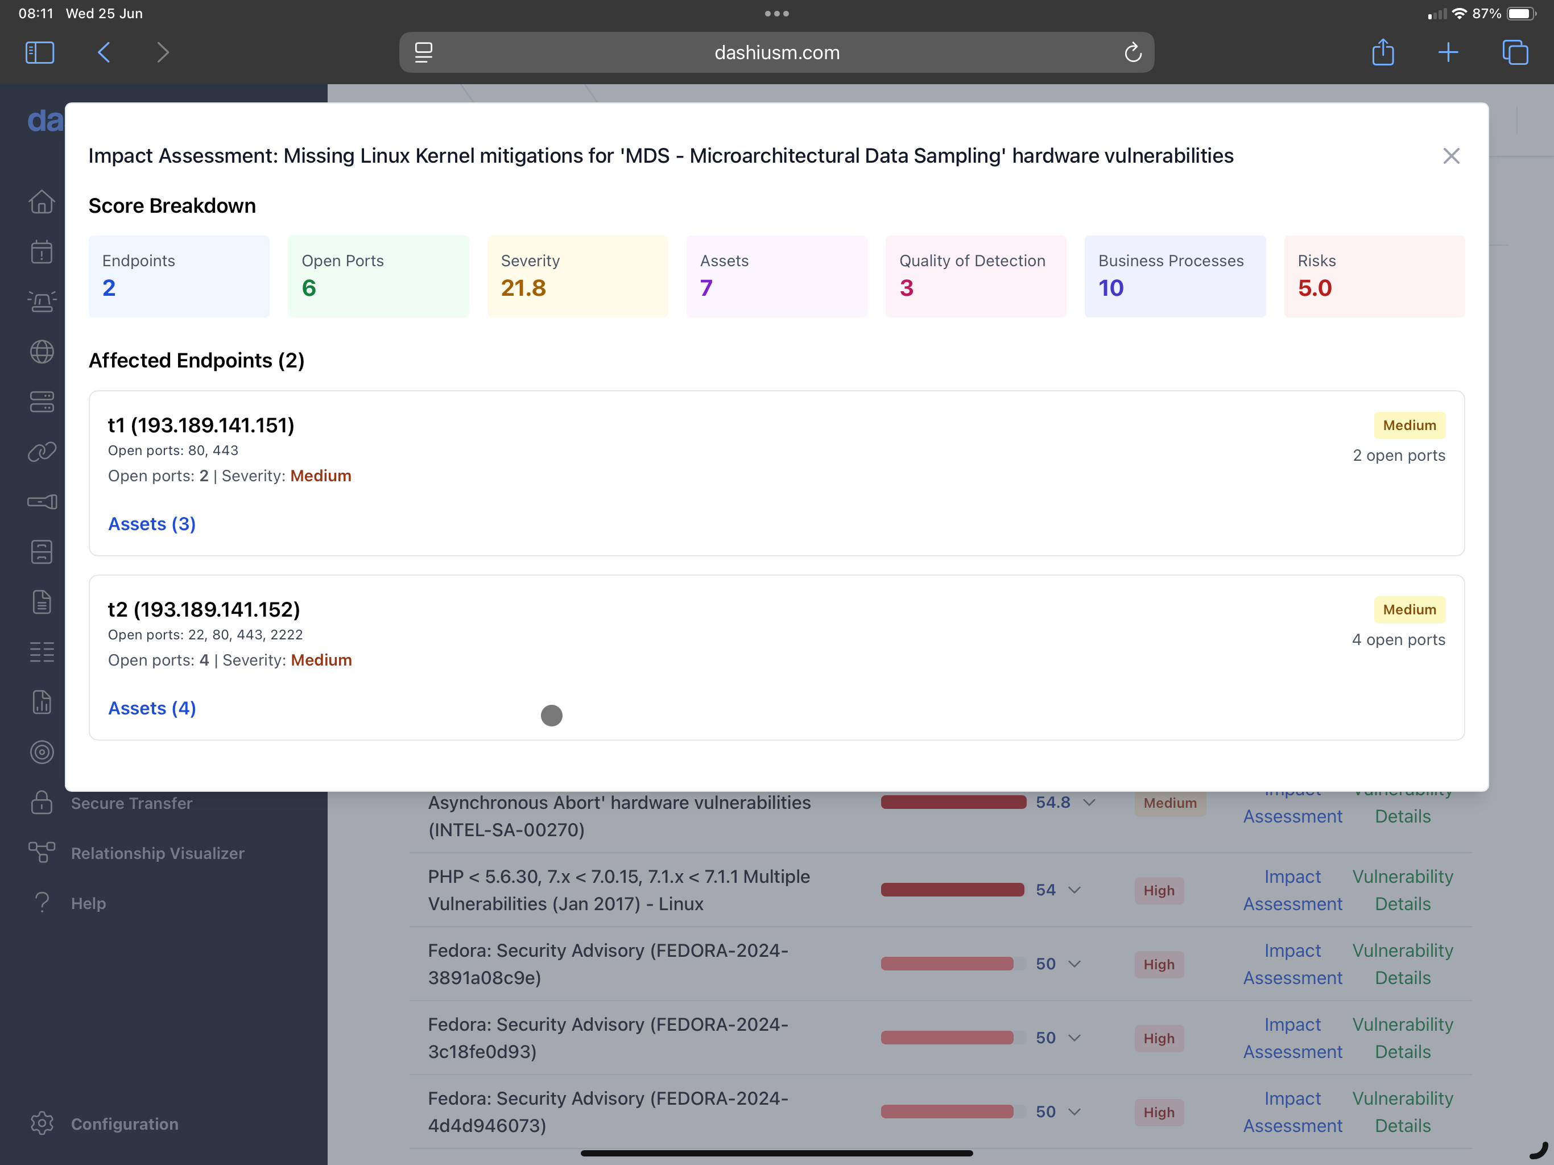
Task: Go back in Safari
Action: [104, 52]
